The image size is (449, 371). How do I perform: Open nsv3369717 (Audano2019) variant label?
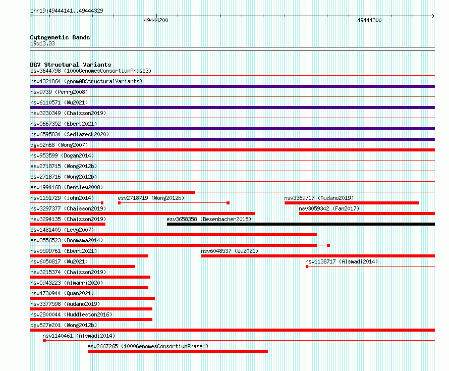click(x=319, y=198)
